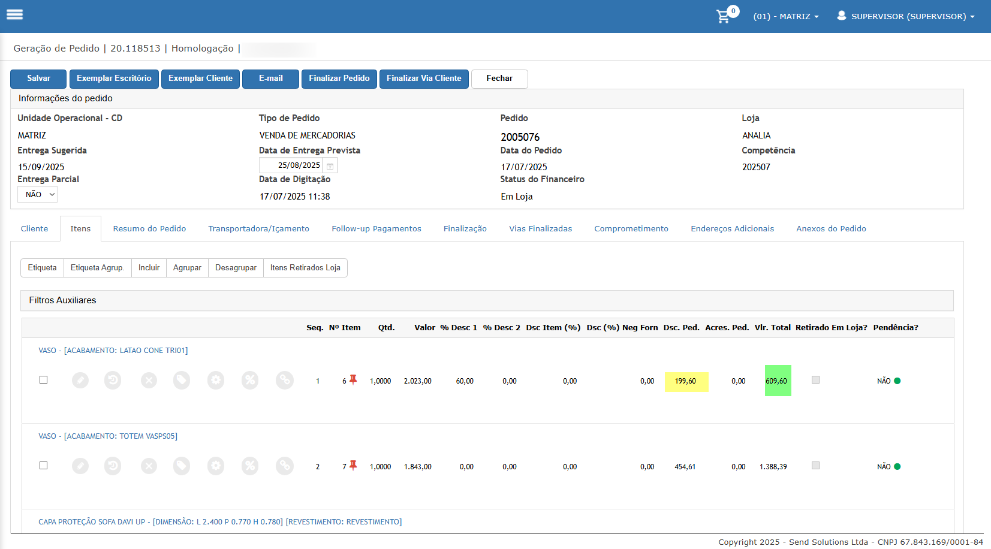Select the checkbox for the LATAO CONE vase row

pos(43,380)
